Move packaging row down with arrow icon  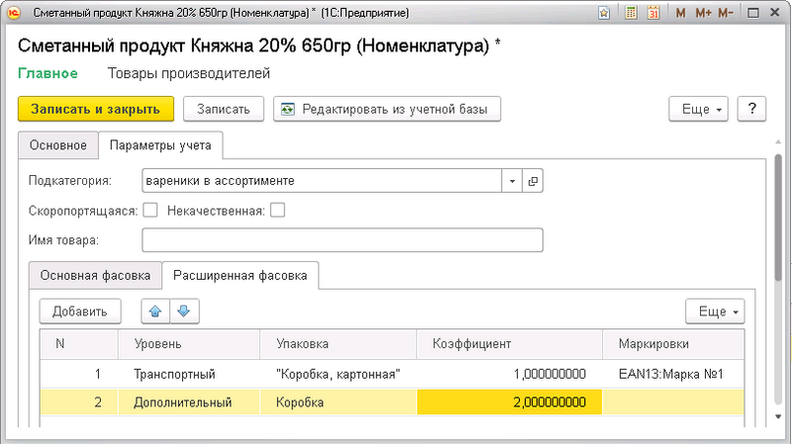click(x=184, y=311)
